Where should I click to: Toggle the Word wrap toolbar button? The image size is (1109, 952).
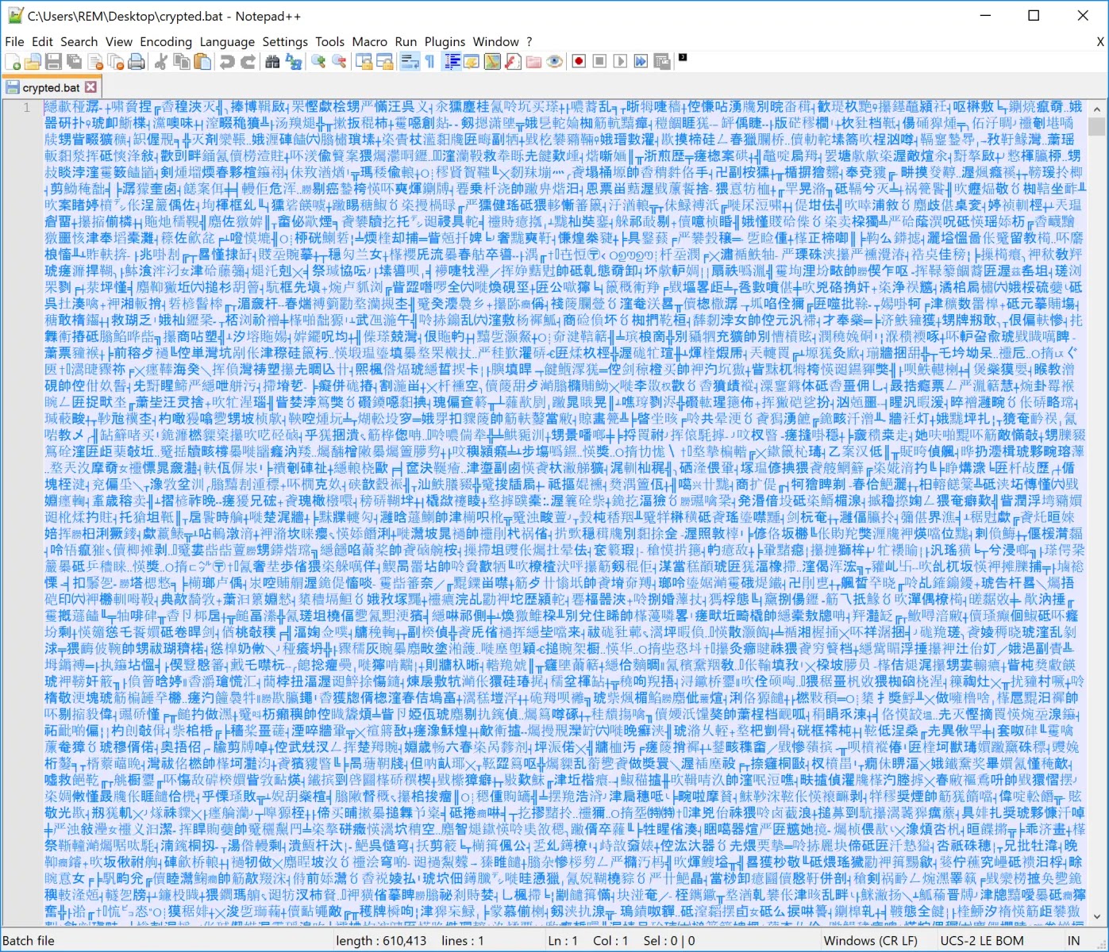click(410, 62)
